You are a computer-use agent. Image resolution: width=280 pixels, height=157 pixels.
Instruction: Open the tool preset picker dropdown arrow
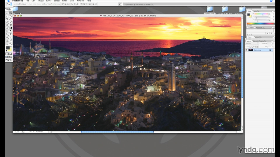[11, 4]
